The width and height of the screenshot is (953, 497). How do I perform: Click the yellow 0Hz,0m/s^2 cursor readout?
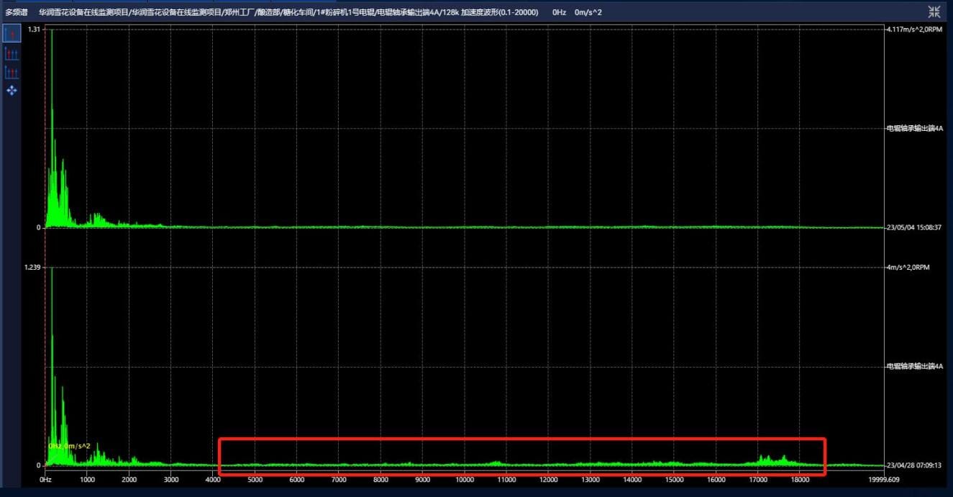coord(69,446)
